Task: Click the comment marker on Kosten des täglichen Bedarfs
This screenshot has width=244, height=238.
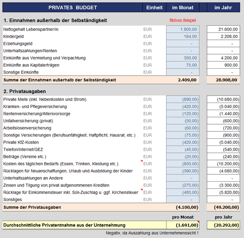Action: [142, 161]
